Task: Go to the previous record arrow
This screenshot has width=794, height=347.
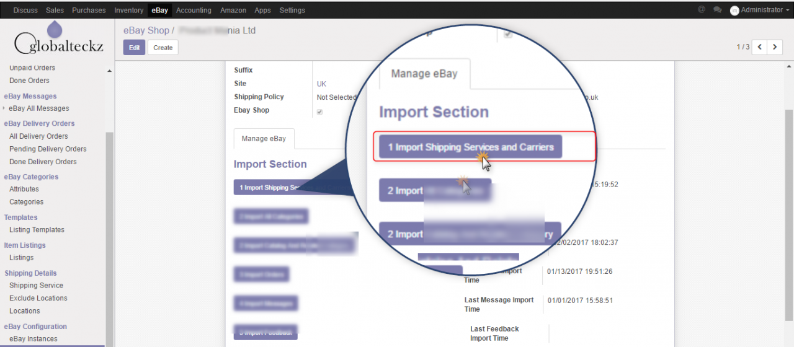Action: (x=759, y=47)
